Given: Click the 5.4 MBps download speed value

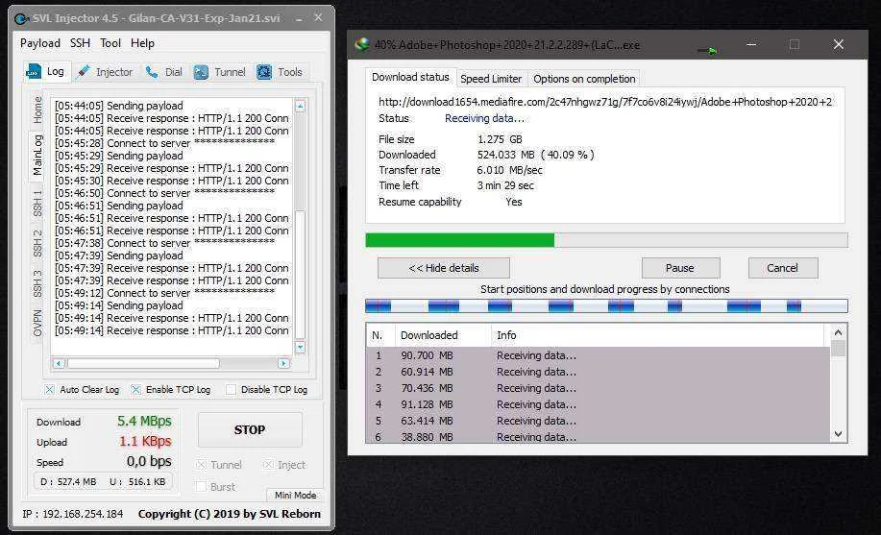Looking at the screenshot, I should pos(144,421).
